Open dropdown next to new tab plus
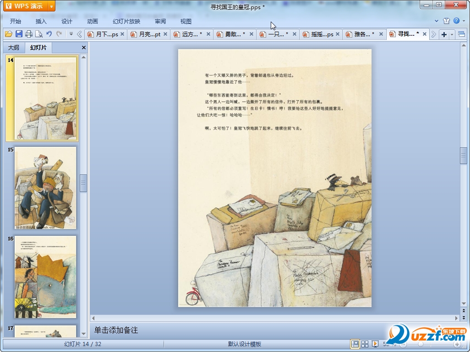The height and width of the screenshot is (352, 470). pyautogui.click(x=452, y=34)
